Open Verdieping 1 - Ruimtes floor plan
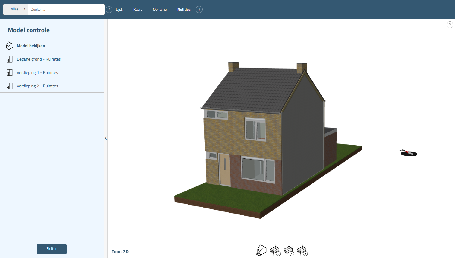The image size is (455, 258). tap(37, 72)
